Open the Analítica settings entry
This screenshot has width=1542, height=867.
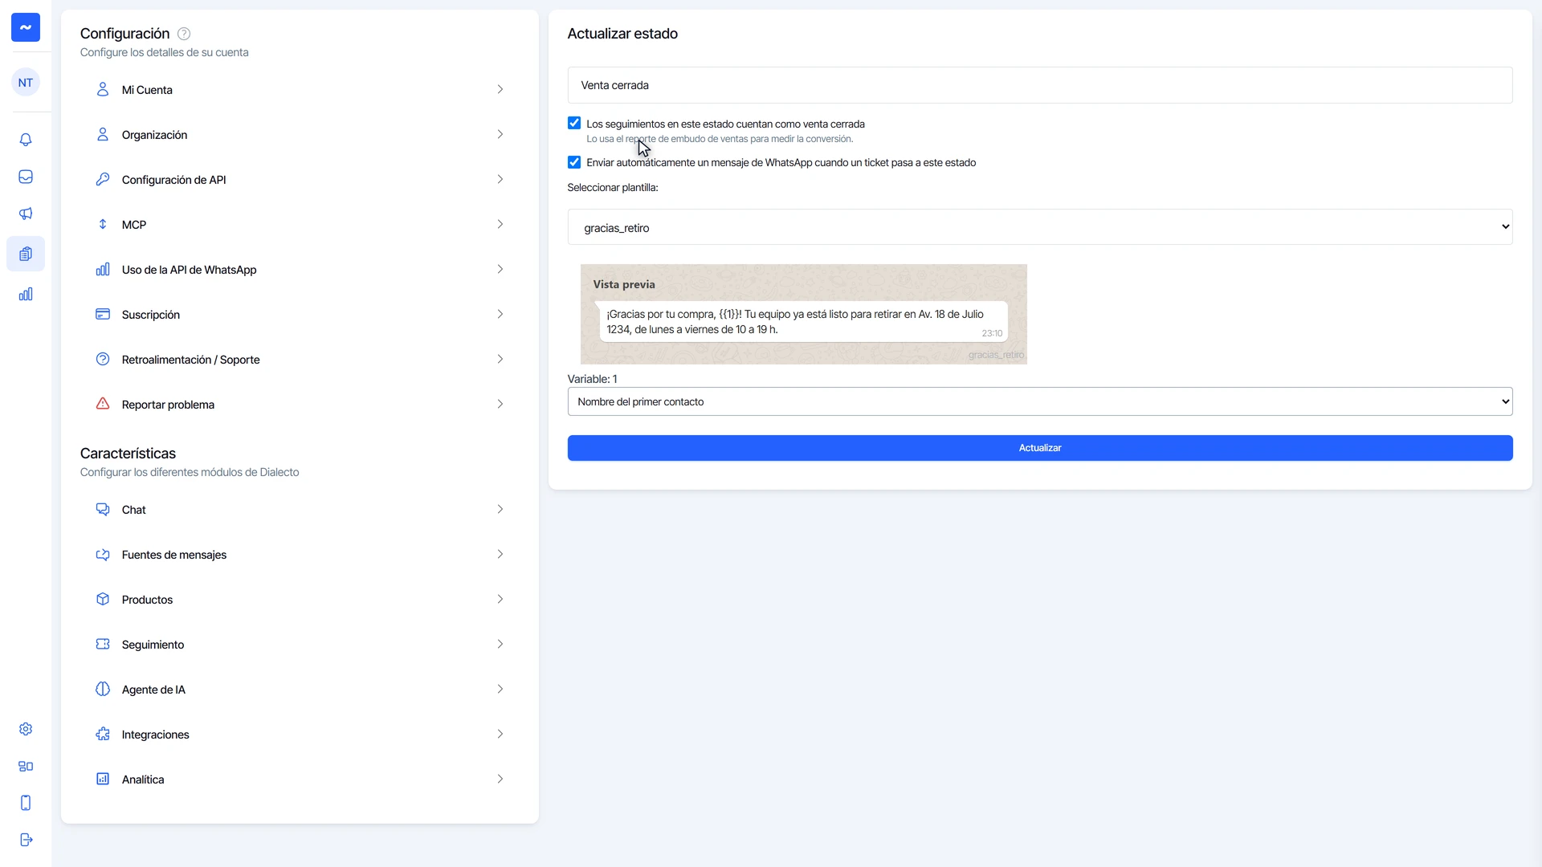pyautogui.click(x=300, y=779)
